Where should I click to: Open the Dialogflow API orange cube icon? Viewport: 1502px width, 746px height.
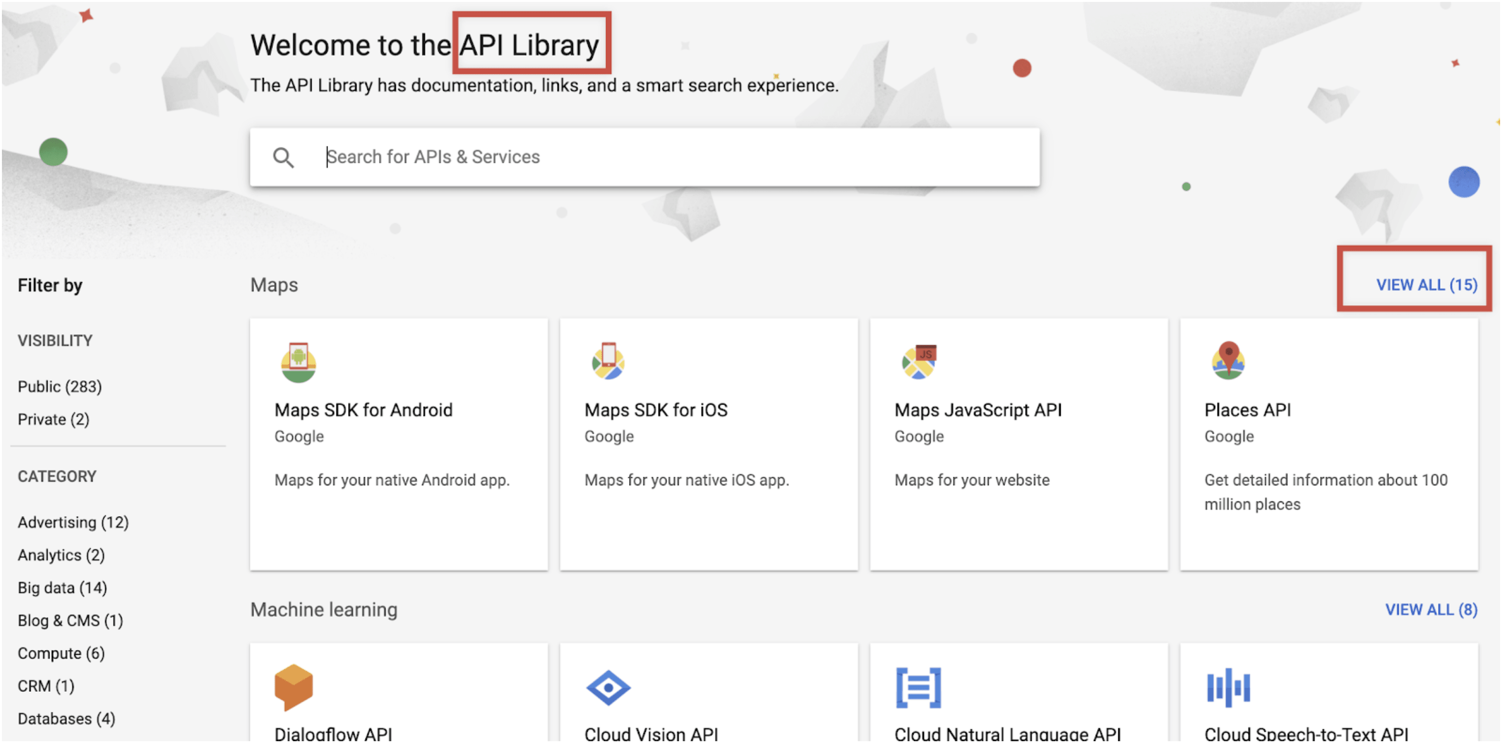pyautogui.click(x=293, y=687)
